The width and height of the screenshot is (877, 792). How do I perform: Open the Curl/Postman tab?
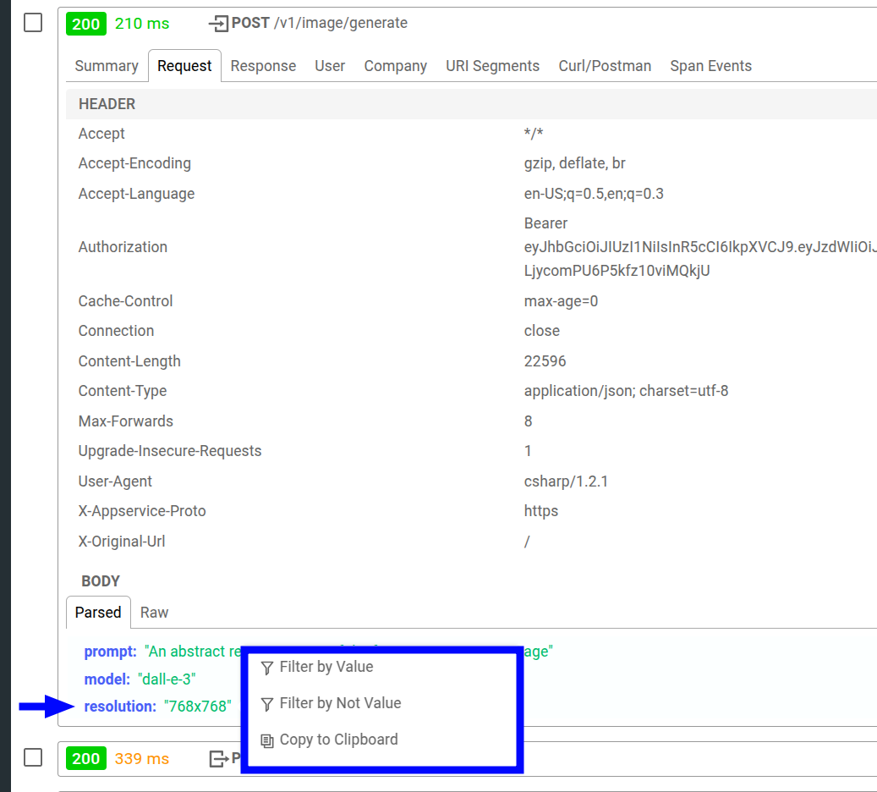(x=605, y=65)
